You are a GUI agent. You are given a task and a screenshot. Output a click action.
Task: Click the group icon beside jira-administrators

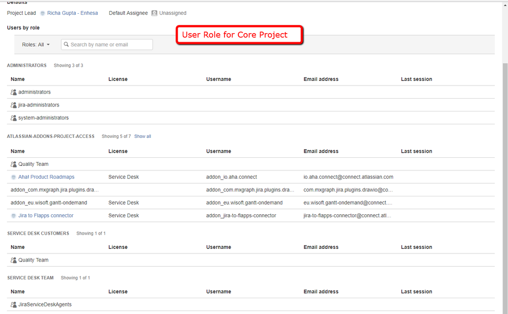[13, 105]
